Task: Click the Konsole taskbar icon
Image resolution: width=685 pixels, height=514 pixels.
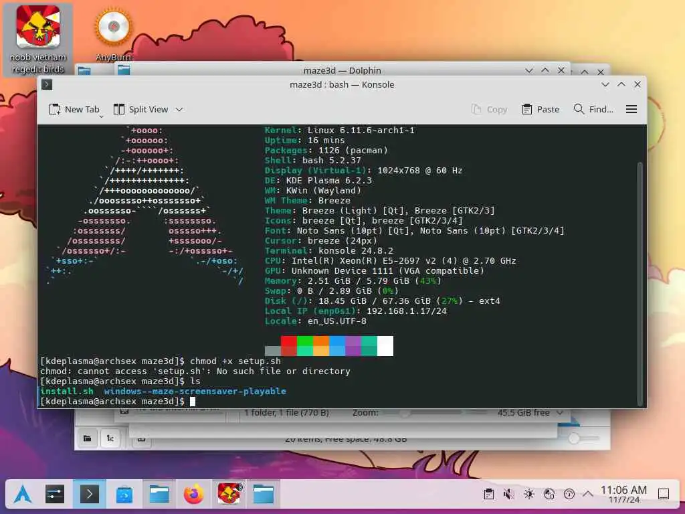Action: (89, 495)
